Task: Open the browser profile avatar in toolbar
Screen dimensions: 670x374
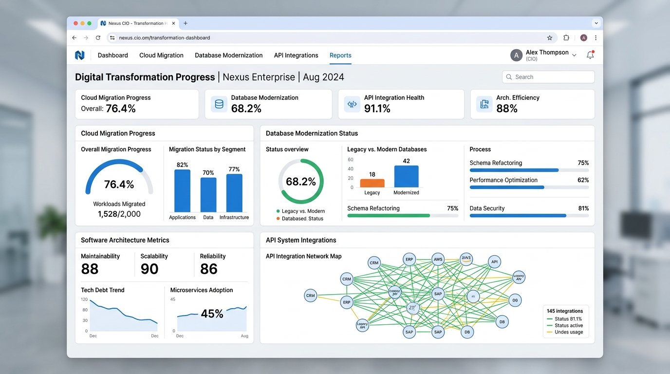Action: (x=584, y=37)
